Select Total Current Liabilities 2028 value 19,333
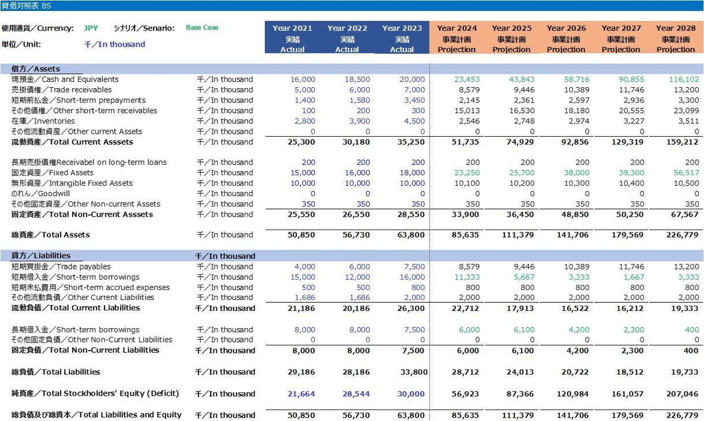704x421 pixels. coord(686,308)
